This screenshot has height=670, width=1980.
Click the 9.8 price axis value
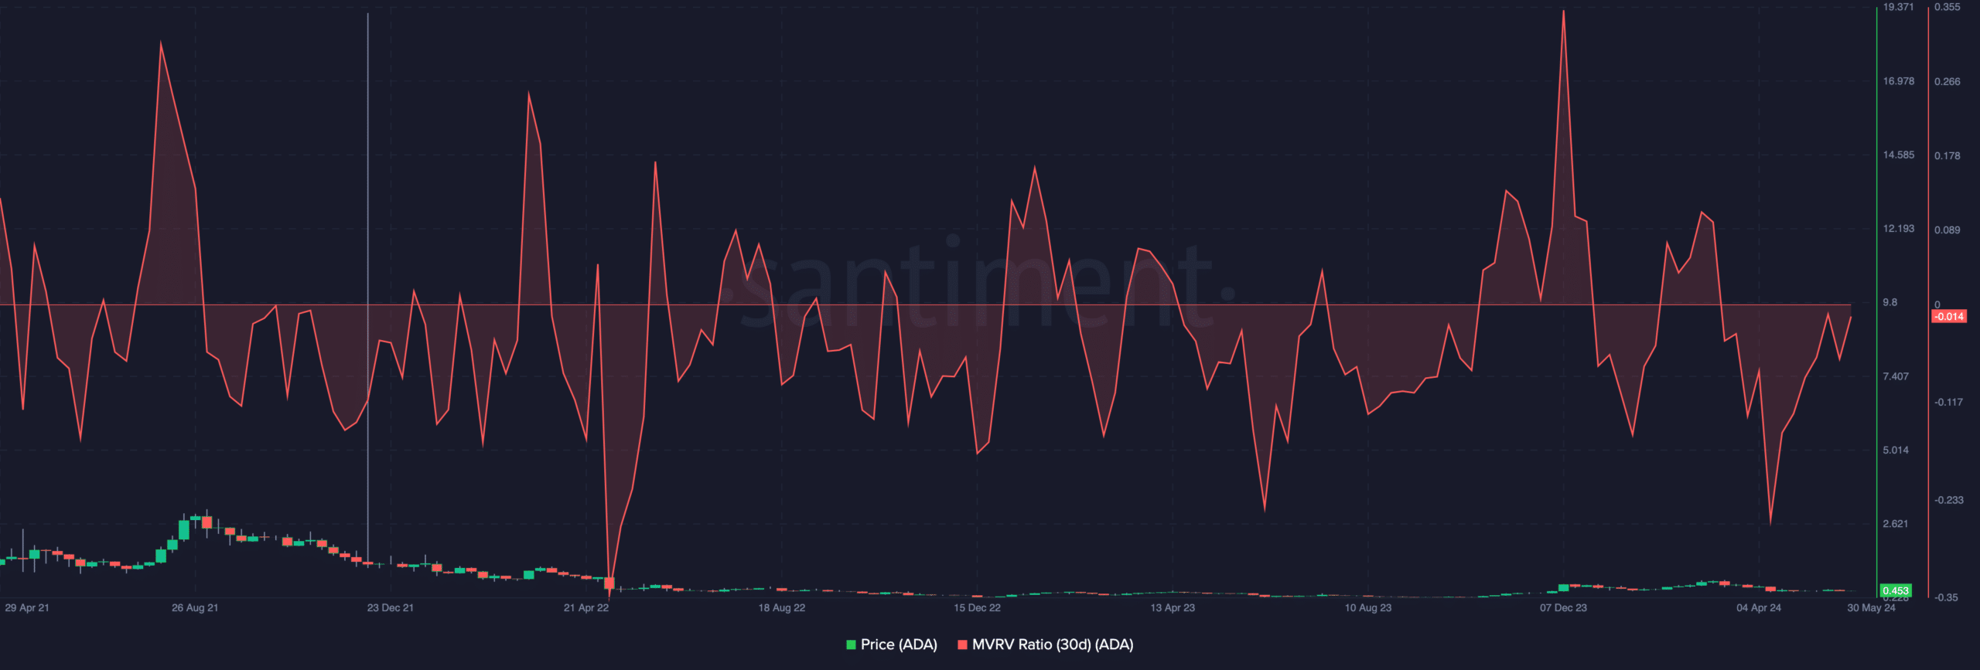point(1890,303)
